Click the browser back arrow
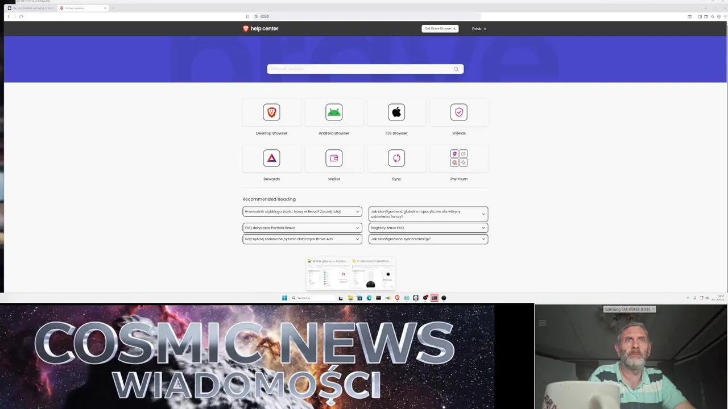The width and height of the screenshot is (728, 409). [9, 16]
